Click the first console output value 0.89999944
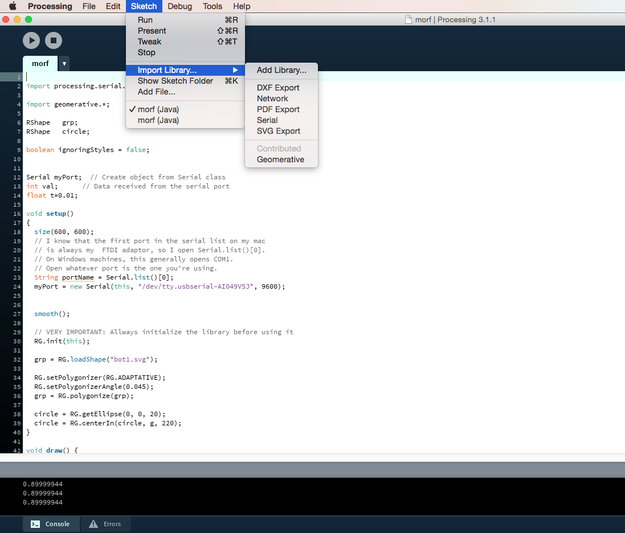 click(x=43, y=484)
